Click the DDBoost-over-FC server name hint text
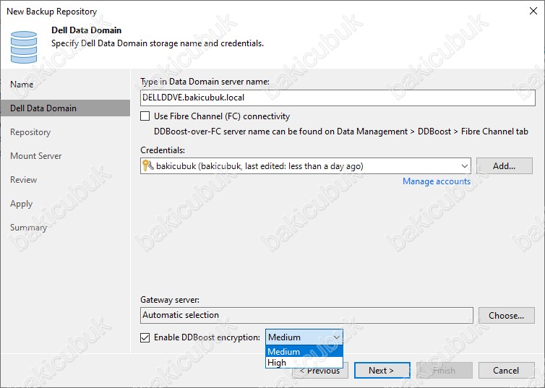This screenshot has height=388, width=545. coord(341,132)
